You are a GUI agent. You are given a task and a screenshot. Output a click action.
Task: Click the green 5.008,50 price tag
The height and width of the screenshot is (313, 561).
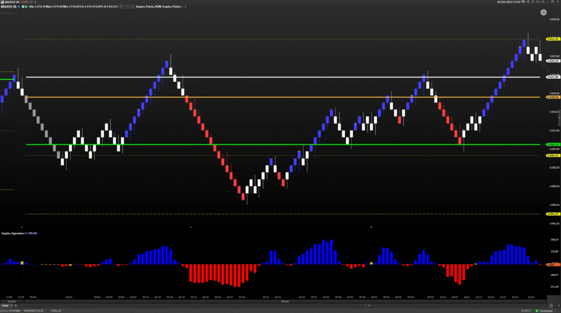(x=551, y=144)
